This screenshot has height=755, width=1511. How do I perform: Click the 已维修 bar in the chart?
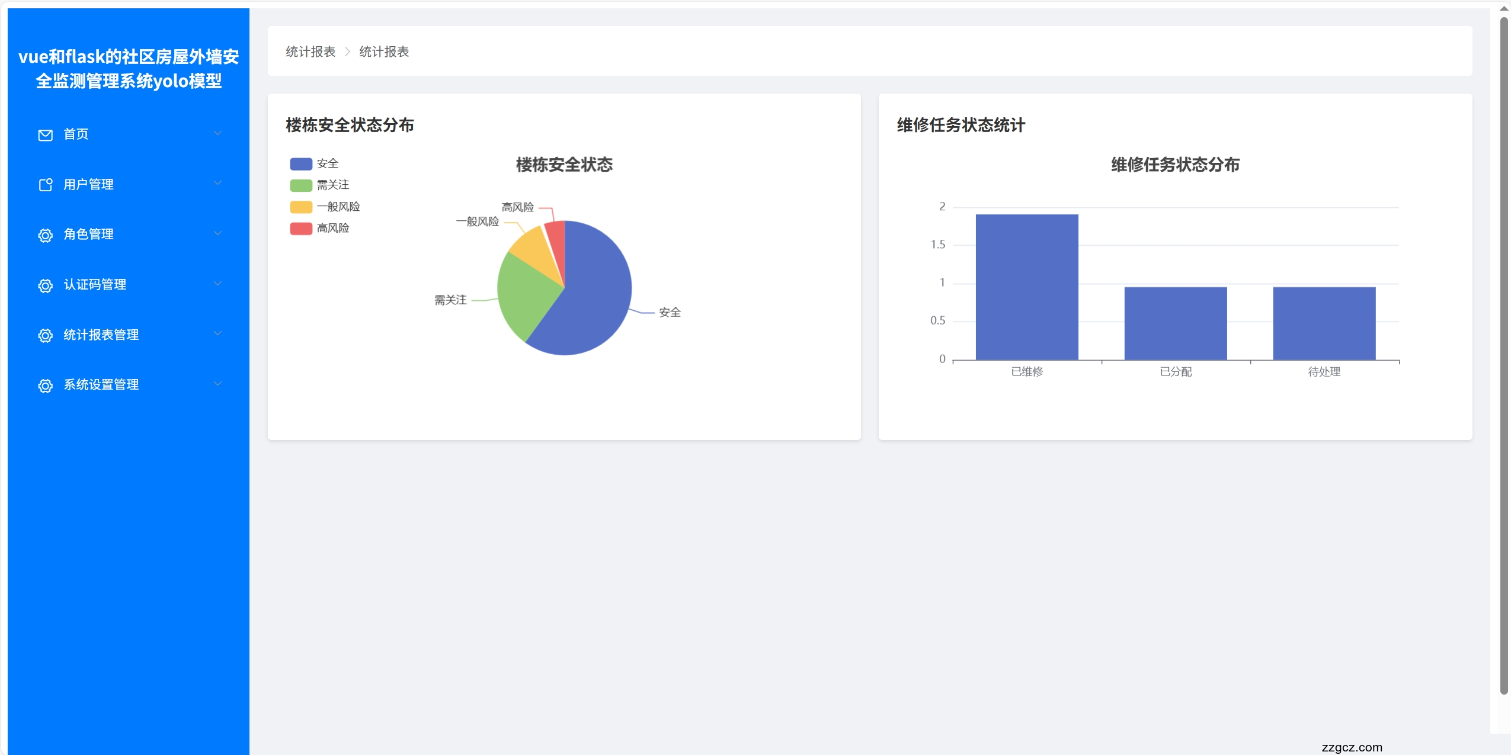1027,286
